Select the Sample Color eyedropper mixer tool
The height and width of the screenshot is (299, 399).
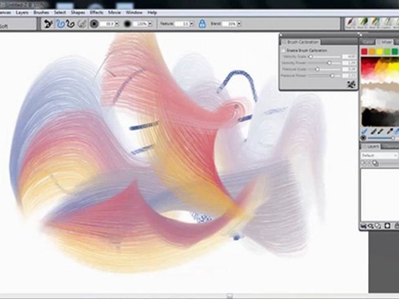[x=390, y=132]
